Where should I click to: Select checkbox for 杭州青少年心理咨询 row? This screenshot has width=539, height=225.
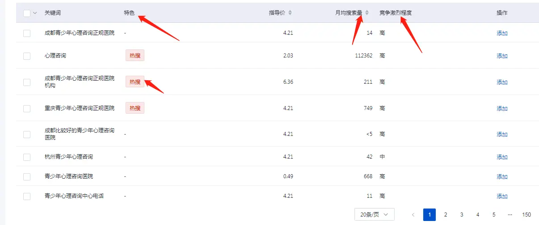(x=27, y=157)
